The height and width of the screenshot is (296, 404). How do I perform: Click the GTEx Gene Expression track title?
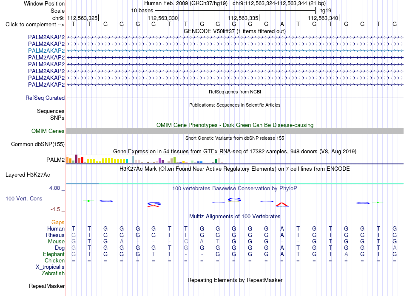click(235, 151)
